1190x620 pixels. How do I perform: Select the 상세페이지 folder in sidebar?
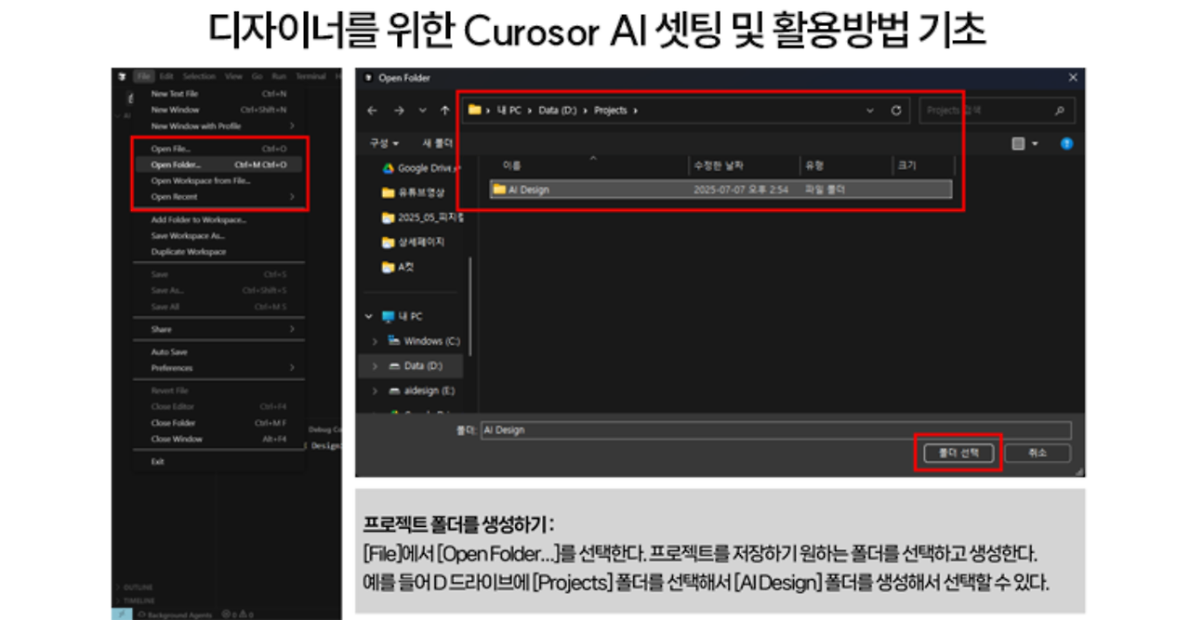pyautogui.click(x=414, y=242)
